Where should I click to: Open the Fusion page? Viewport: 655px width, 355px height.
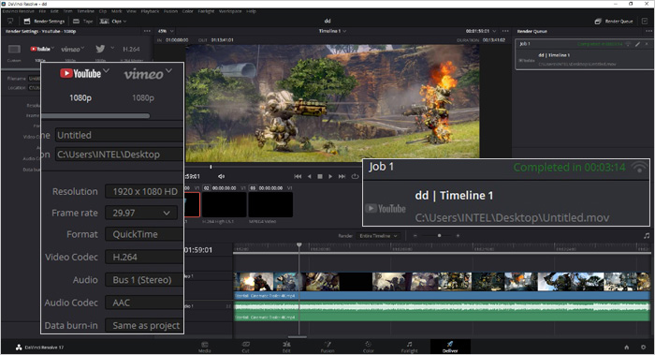pyautogui.click(x=327, y=348)
